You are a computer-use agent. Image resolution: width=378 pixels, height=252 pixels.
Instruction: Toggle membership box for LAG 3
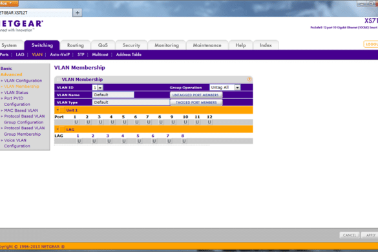[109, 141]
